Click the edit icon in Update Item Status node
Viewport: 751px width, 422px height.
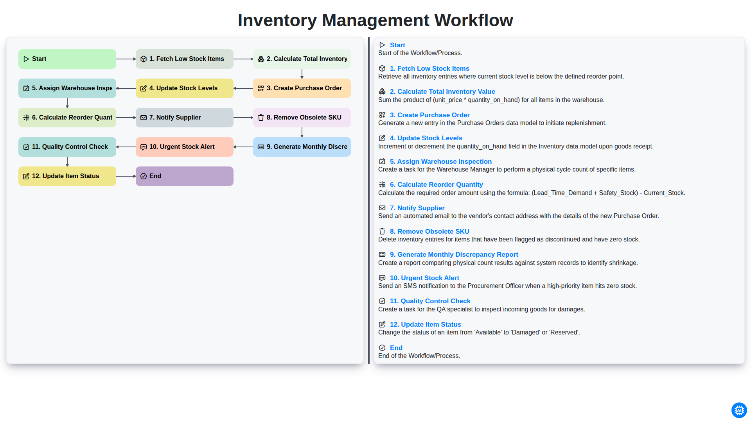click(x=26, y=176)
